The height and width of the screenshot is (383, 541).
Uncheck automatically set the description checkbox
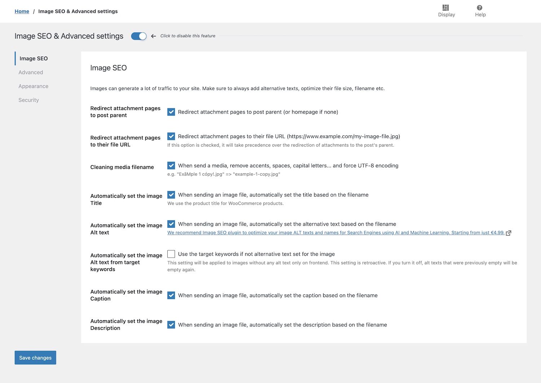171,325
